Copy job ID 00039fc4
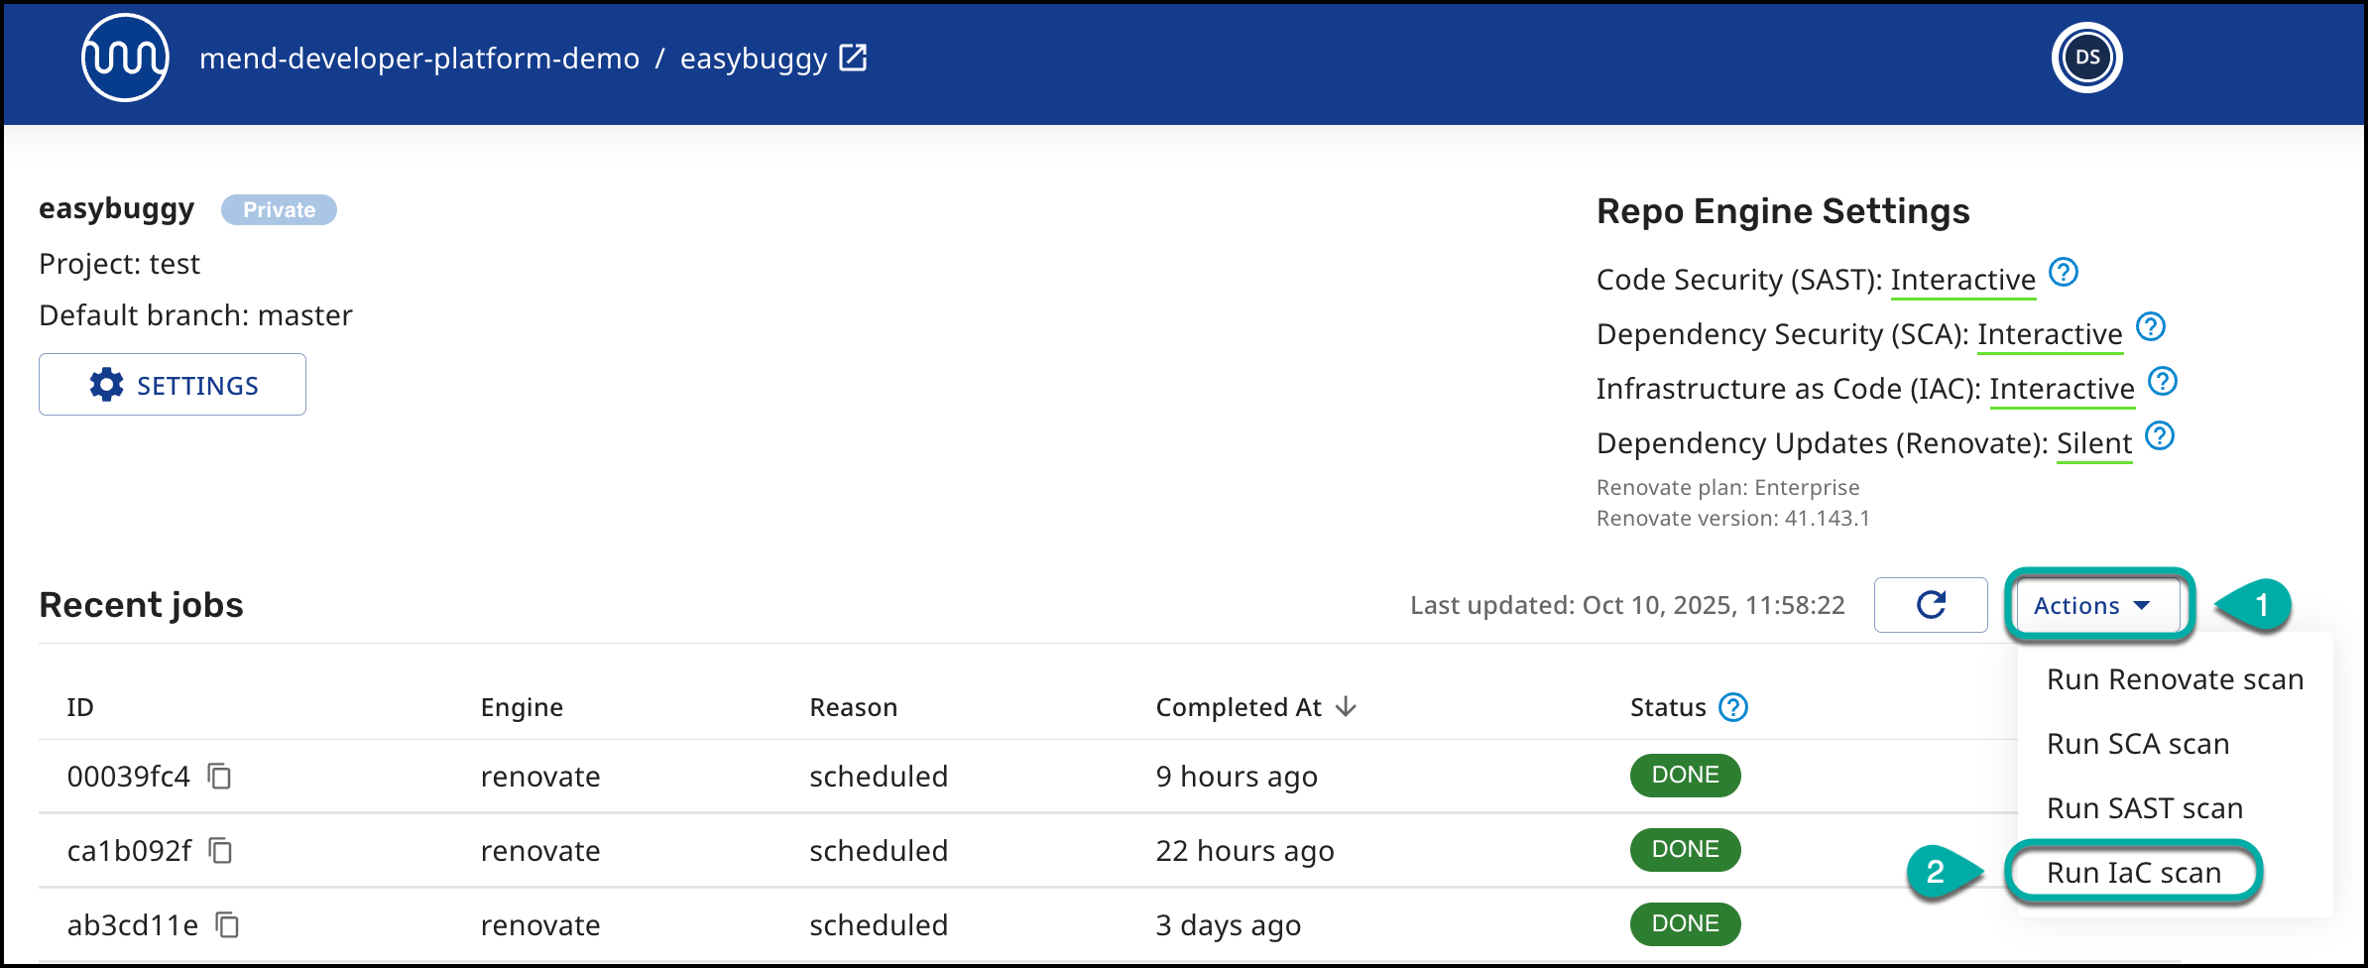The height and width of the screenshot is (968, 2368). click(x=219, y=776)
